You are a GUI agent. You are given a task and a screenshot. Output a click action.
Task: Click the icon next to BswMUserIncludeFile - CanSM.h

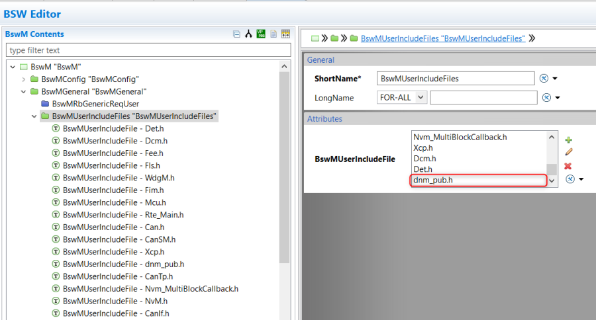point(56,239)
